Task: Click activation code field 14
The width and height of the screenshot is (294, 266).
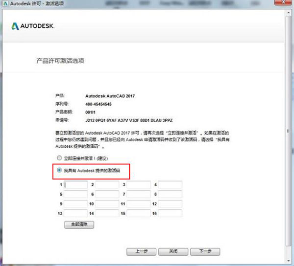Action: click(107, 213)
